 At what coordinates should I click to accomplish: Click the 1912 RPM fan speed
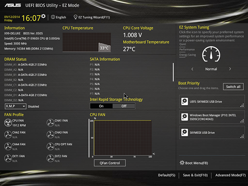pos(19,125)
